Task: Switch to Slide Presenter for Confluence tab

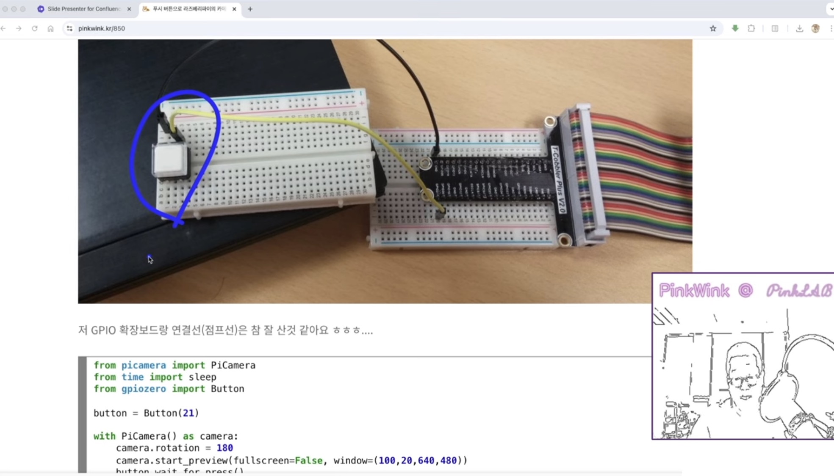Action: [x=84, y=9]
